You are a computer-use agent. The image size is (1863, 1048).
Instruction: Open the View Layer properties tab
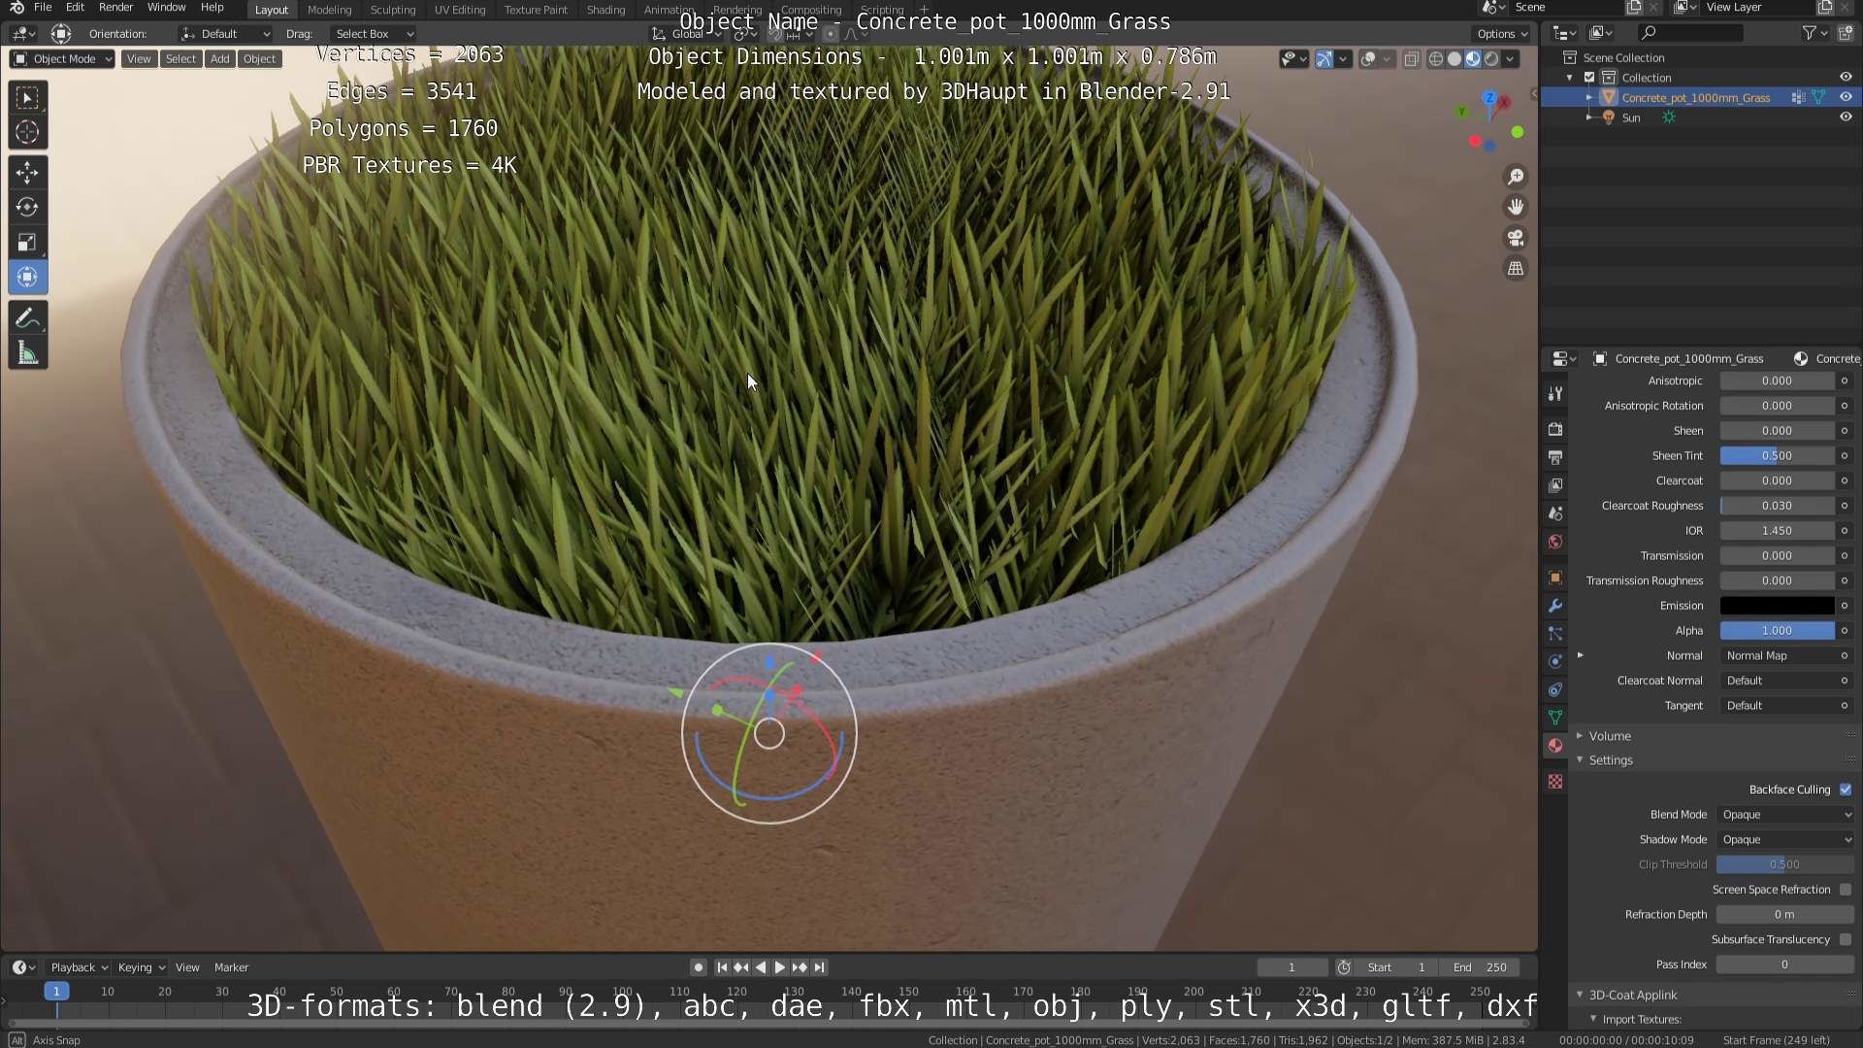click(x=1555, y=485)
